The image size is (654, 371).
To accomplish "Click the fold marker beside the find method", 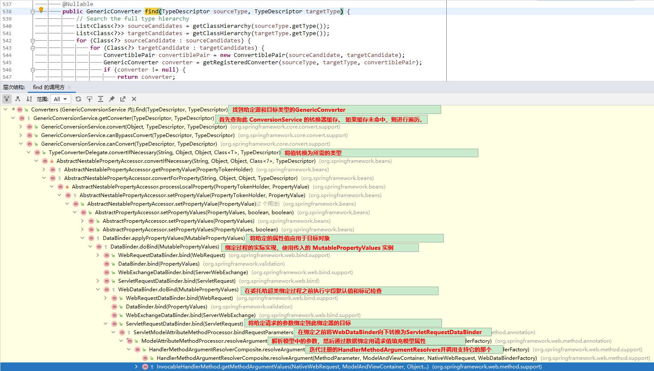I will click(33, 12).
